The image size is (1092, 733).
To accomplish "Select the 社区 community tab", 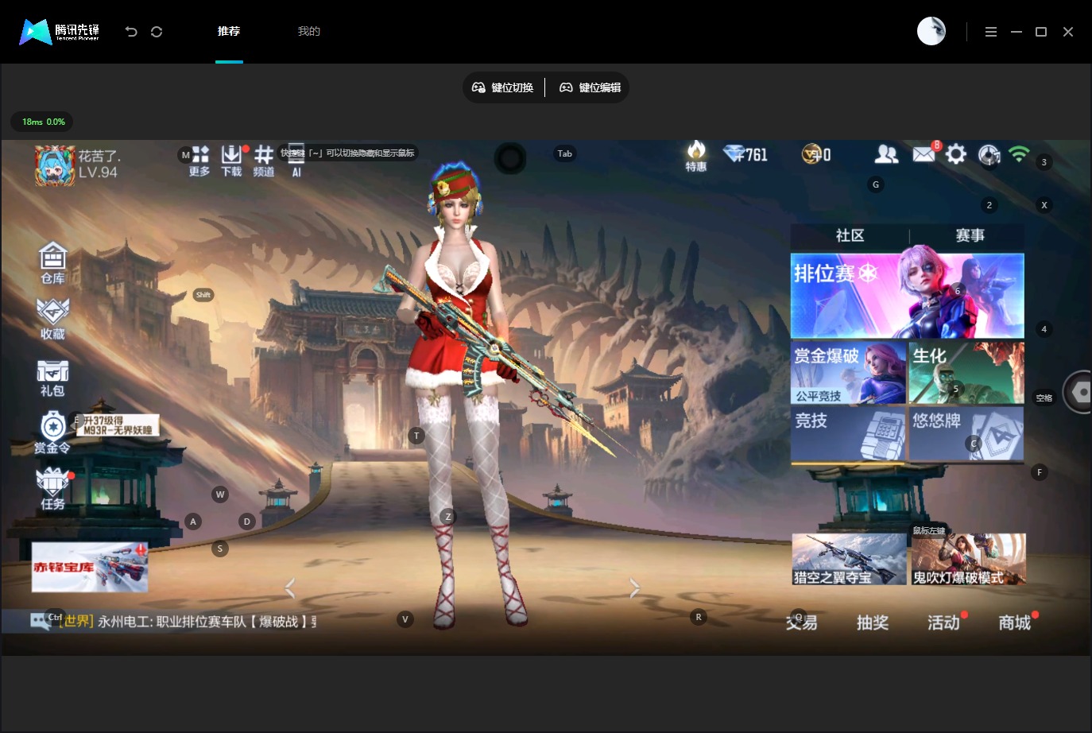I will pos(850,235).
